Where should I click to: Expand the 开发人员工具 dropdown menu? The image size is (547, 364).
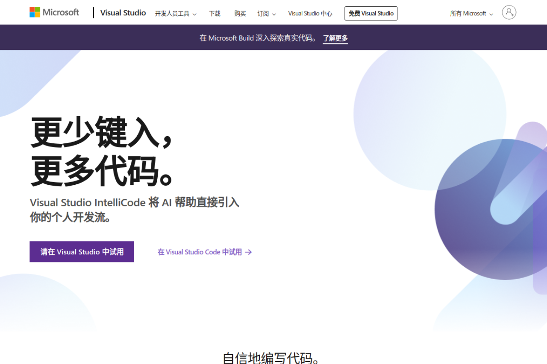176,14
